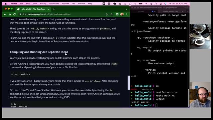Image resolution: width=213 pixels, height=120 pixels.
Task: Click the '$ rustc main.rs' code block
Action: [x=65, y=74]
